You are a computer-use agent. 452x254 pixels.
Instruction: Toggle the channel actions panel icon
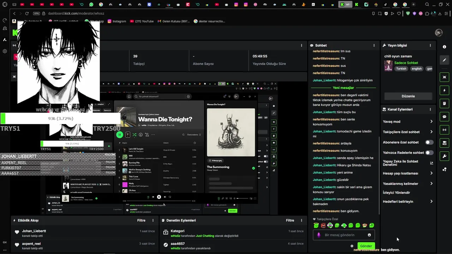click(x=444, y=143)
